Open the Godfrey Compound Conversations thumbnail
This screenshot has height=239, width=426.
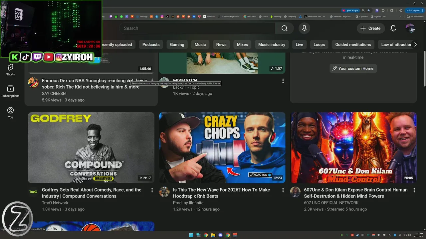pyautogui.click(x=91, y=148)
